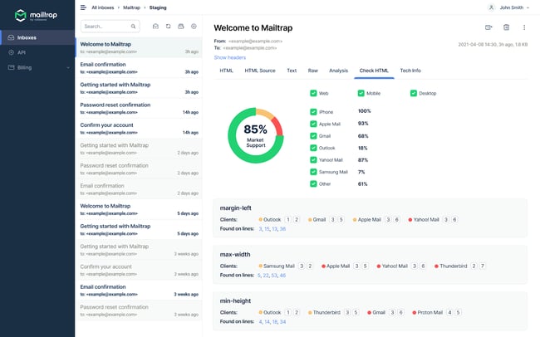Open the John Smith user dropdown
The width and height of the screenshot is (540, 337).
pos(513,7)
